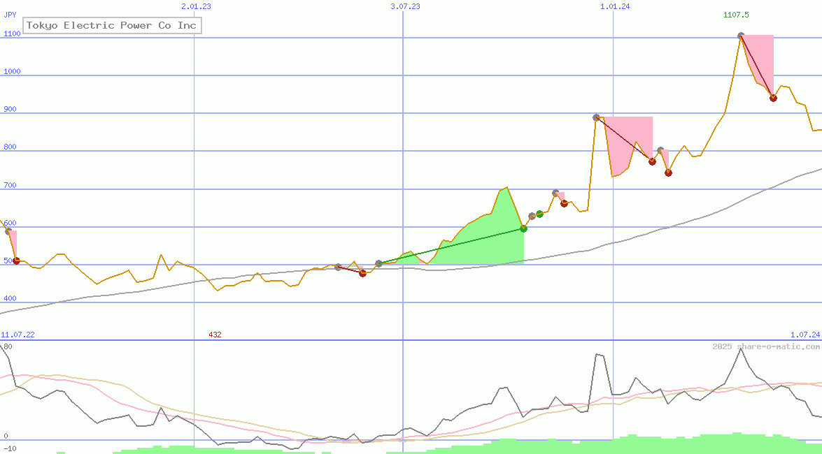
Task: Select the 1.01.24 date label
Action: tap(615, 6)
